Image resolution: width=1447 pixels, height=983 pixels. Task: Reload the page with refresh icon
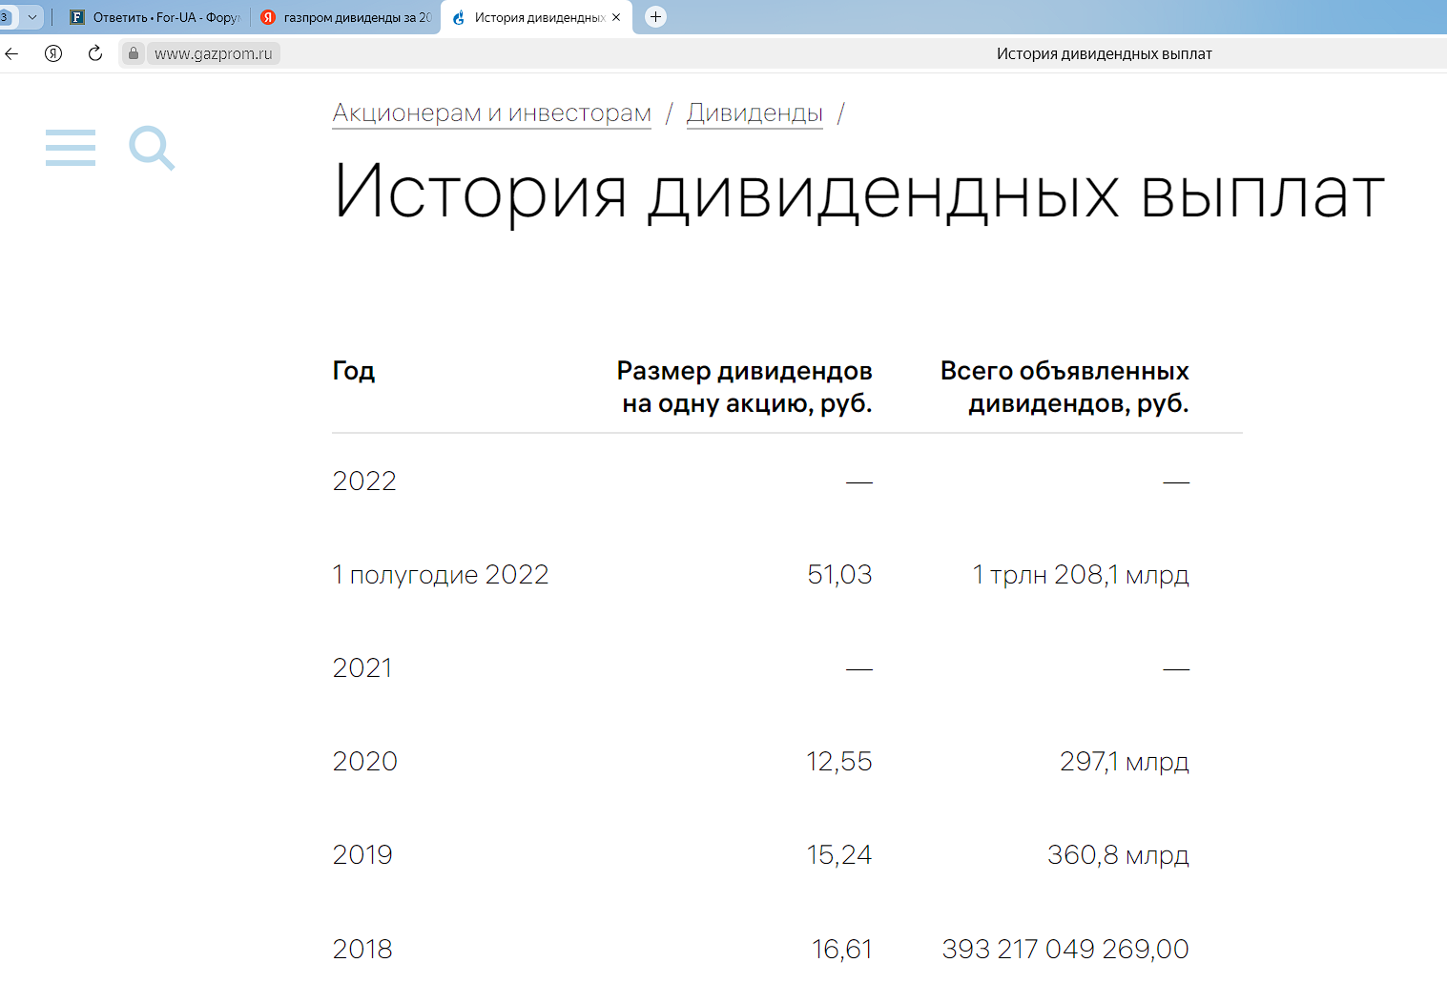[x=95, y=53]
